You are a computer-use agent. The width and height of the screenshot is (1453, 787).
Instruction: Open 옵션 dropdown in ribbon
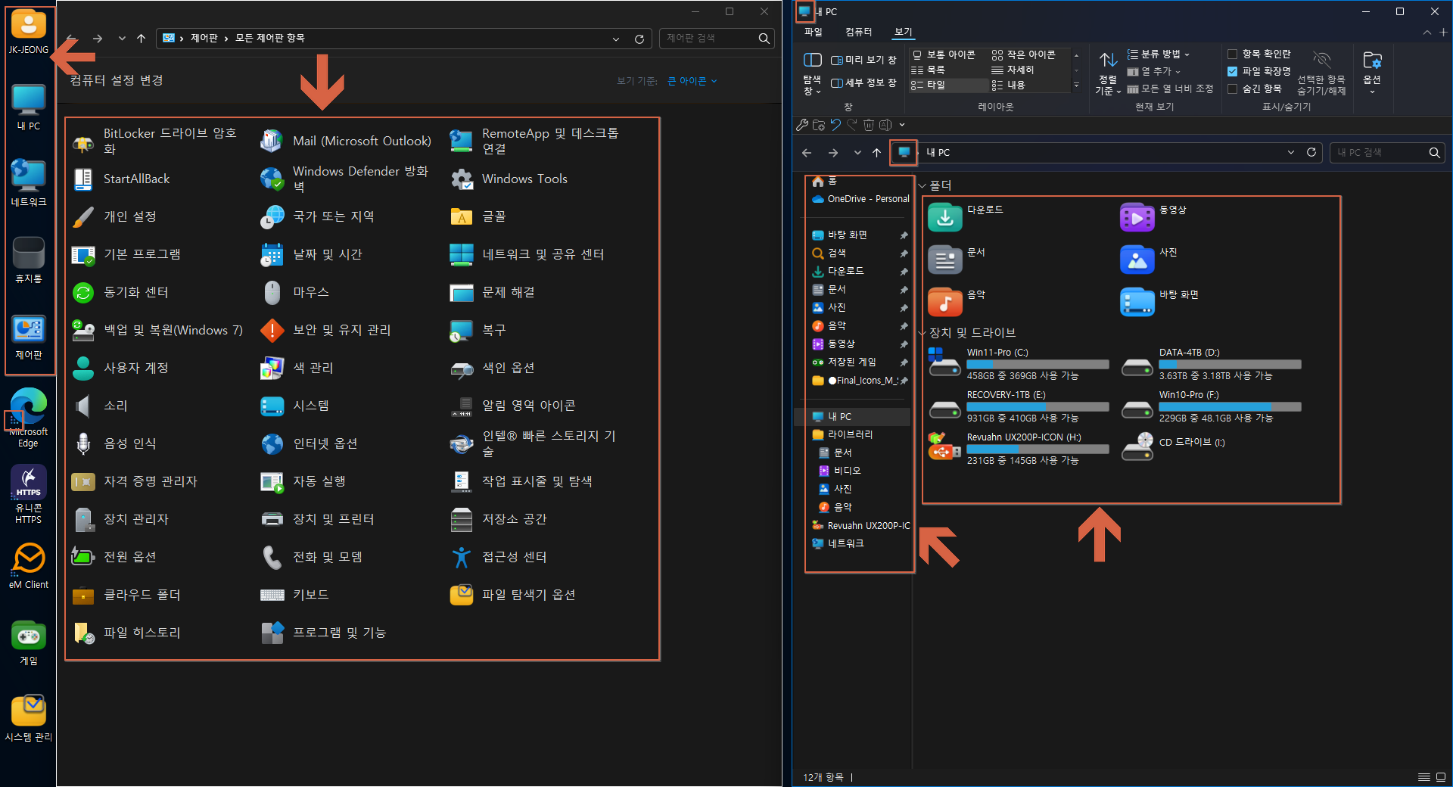1372,73
